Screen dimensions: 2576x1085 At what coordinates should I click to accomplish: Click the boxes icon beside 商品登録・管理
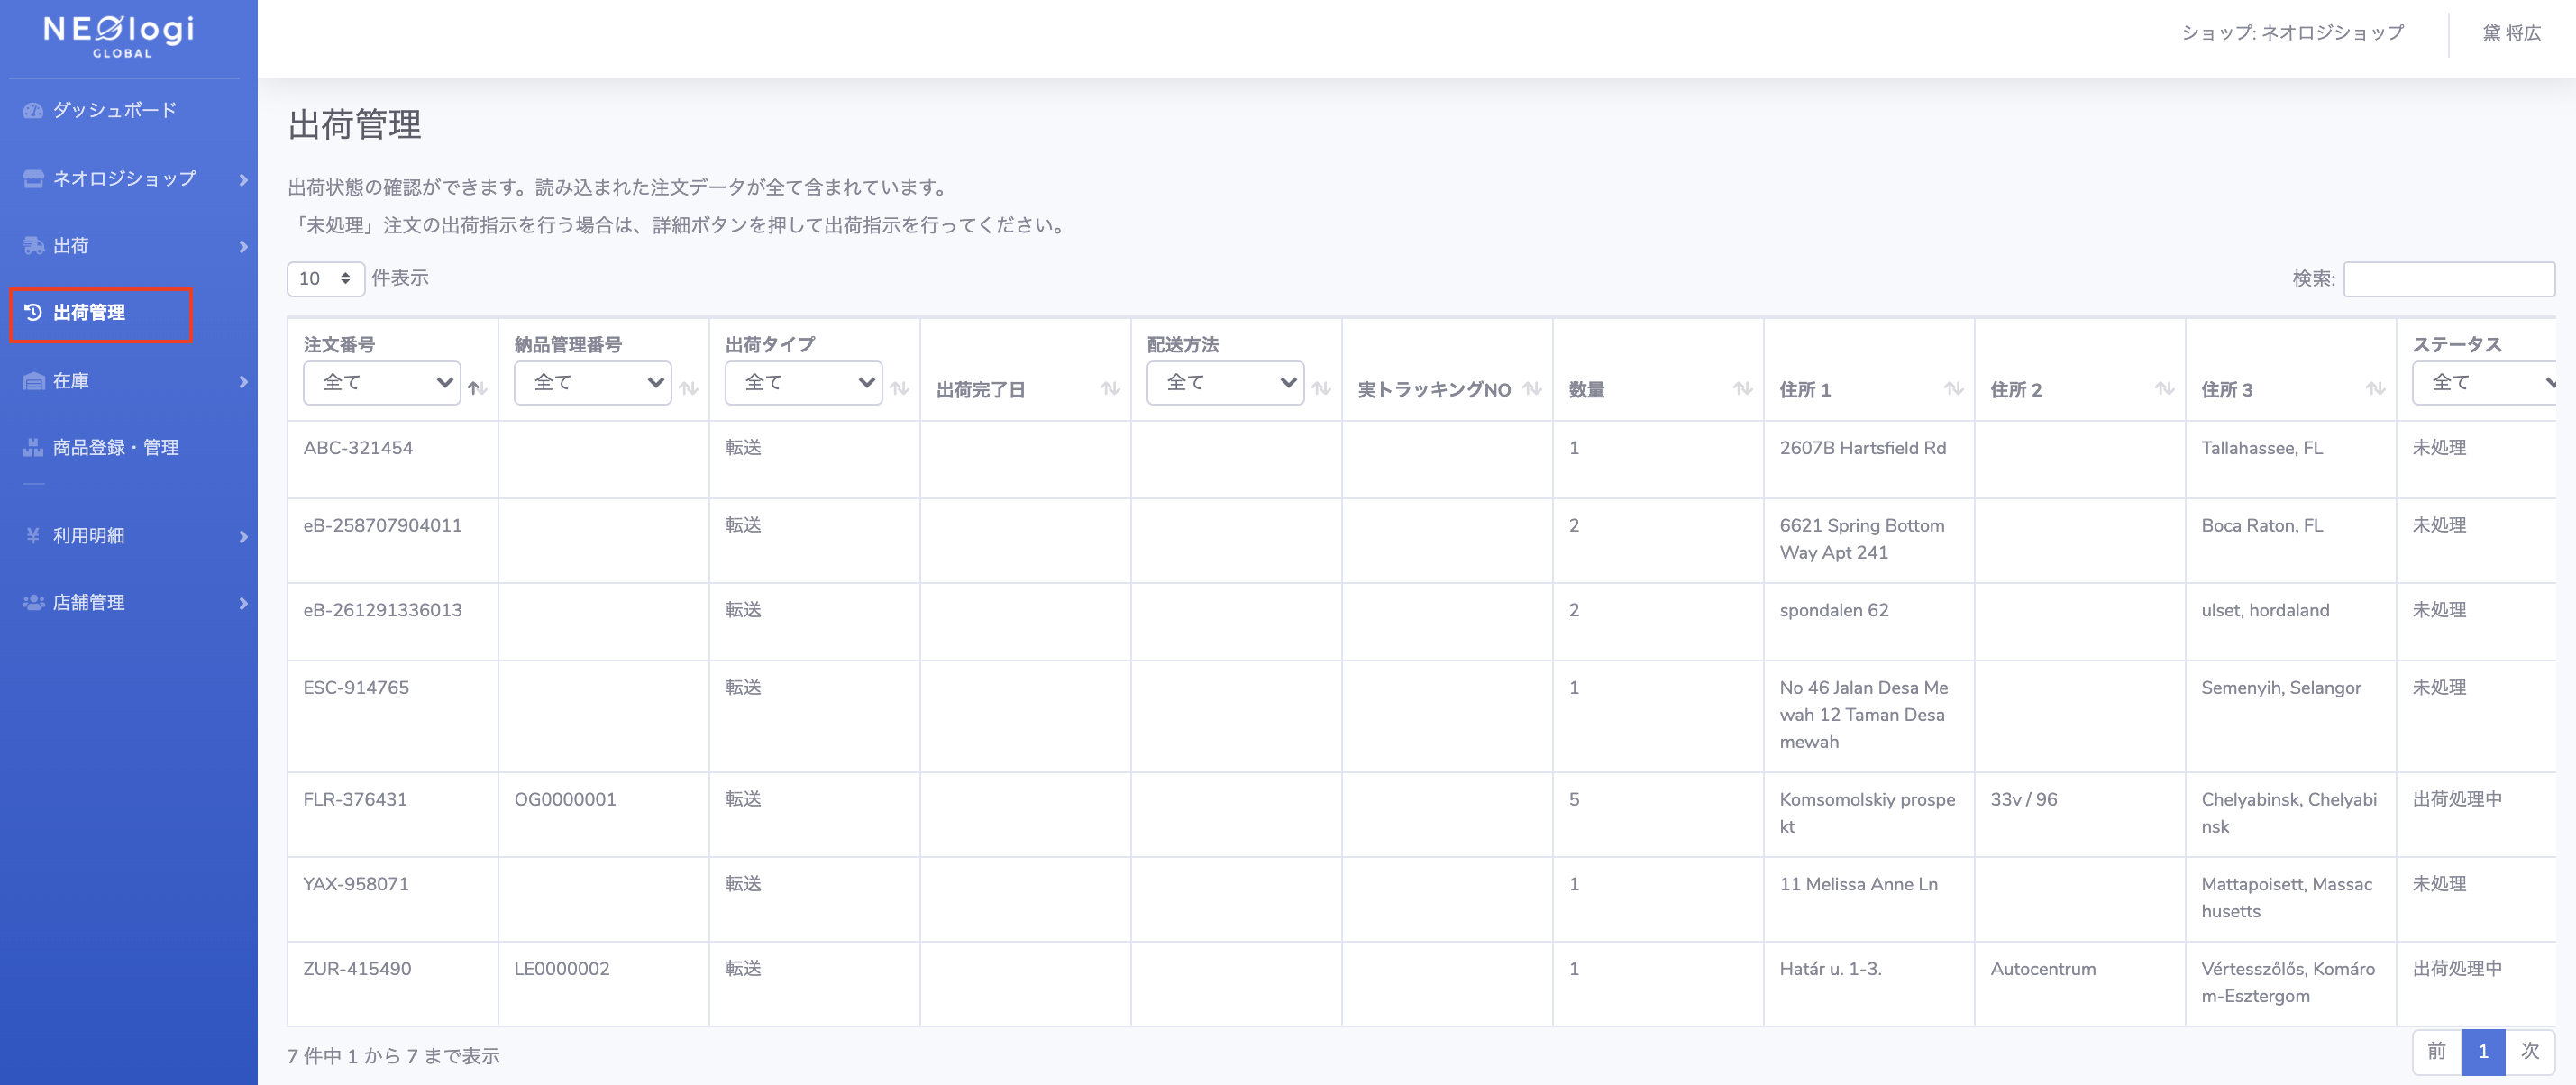(x=33, y=448)
